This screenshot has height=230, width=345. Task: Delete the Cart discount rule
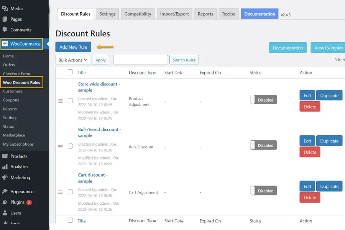(310, 197)
